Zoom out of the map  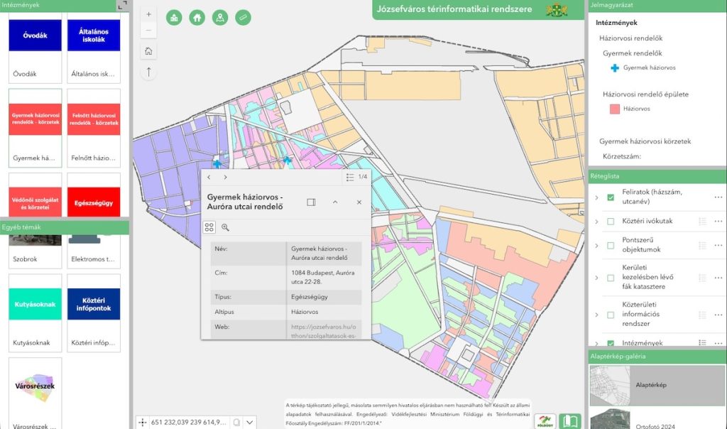[x=148, y=30]
